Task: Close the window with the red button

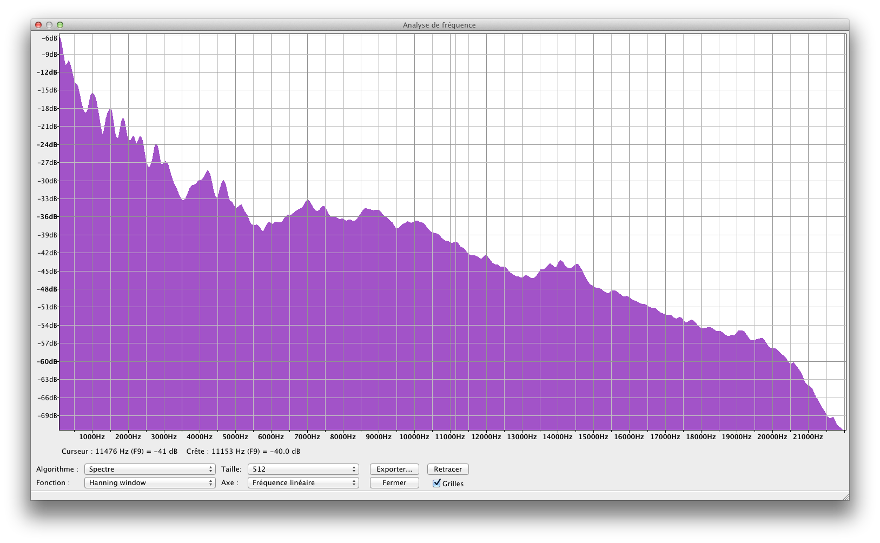Action: pyautogui.click(x=38, y=25)
